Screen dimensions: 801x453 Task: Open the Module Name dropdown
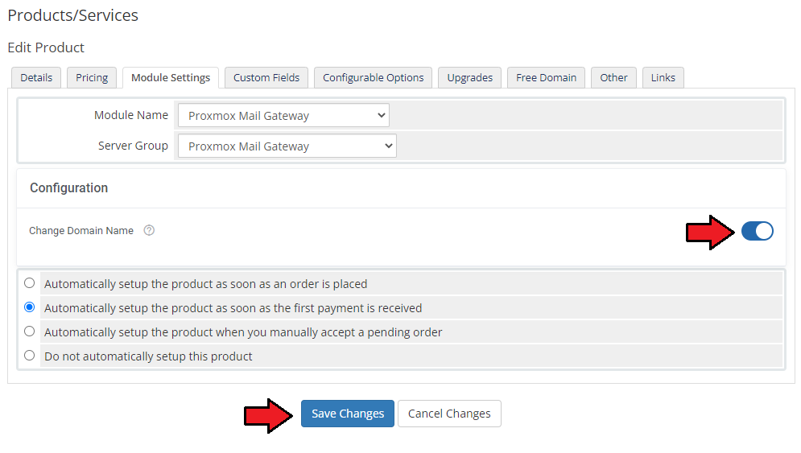tap(283, 115)
